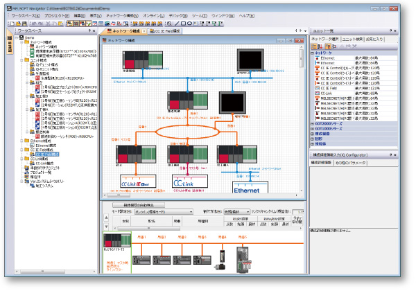The height and width of the screenshot is (291, 416).
Task: Expand the GOT2000シリーズ category
Action: point(312,123)
